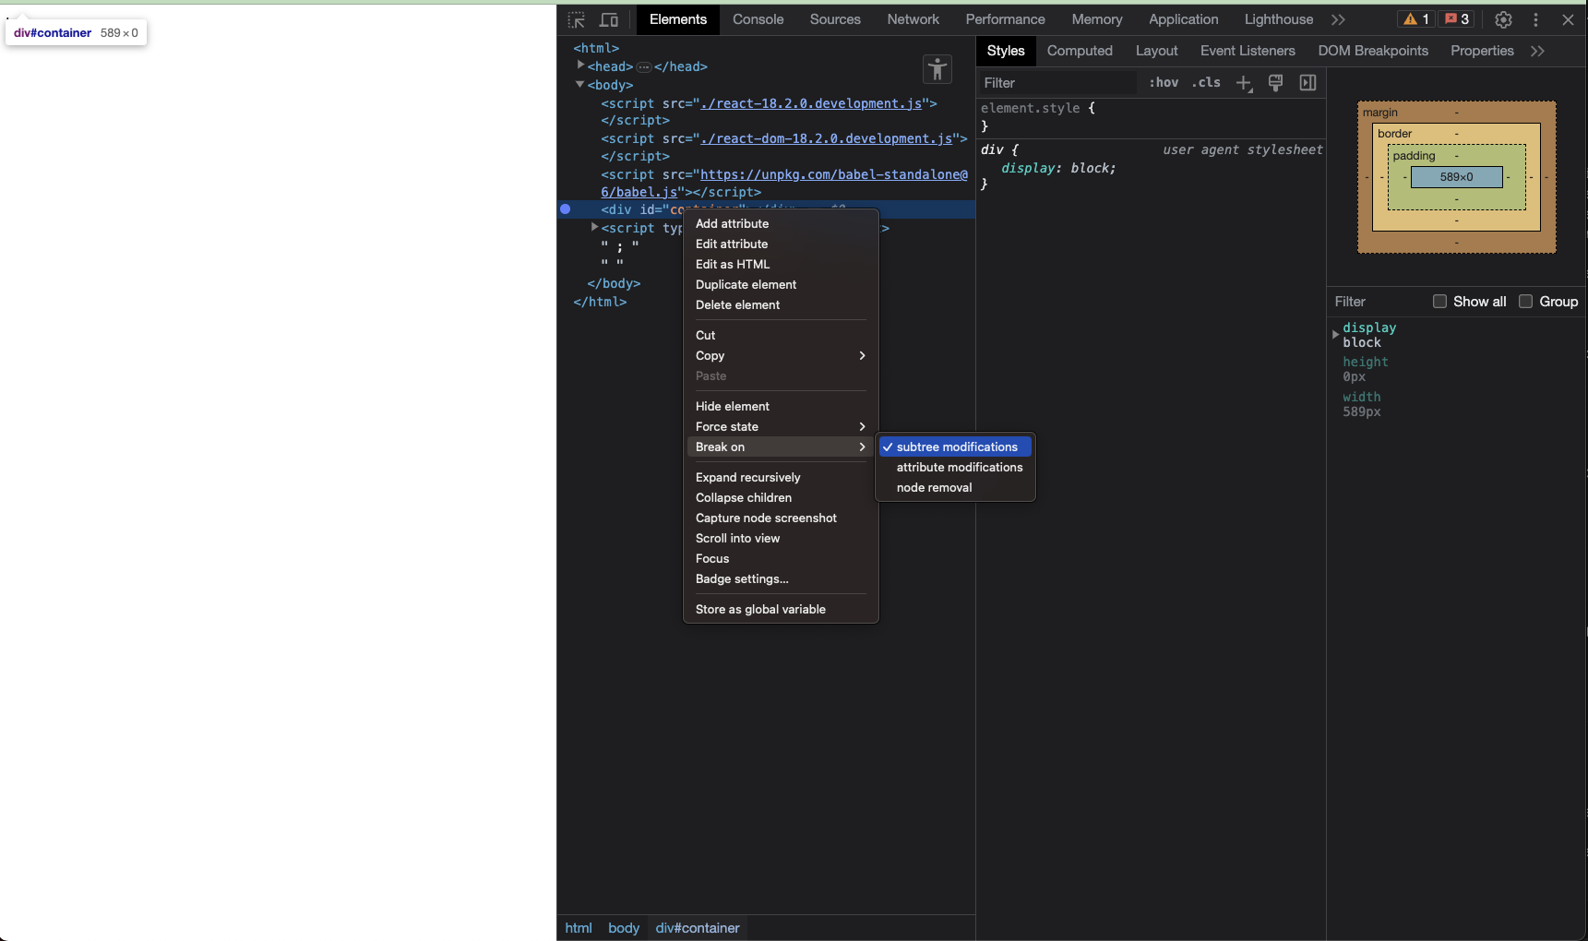
Task: Enable the Show all checkbox
Action: [x=1440, y=301]
